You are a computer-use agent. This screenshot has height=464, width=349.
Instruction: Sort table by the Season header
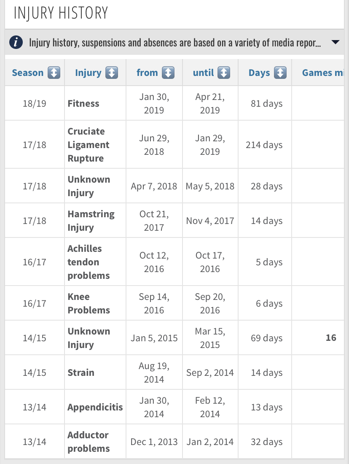[28, 73]
